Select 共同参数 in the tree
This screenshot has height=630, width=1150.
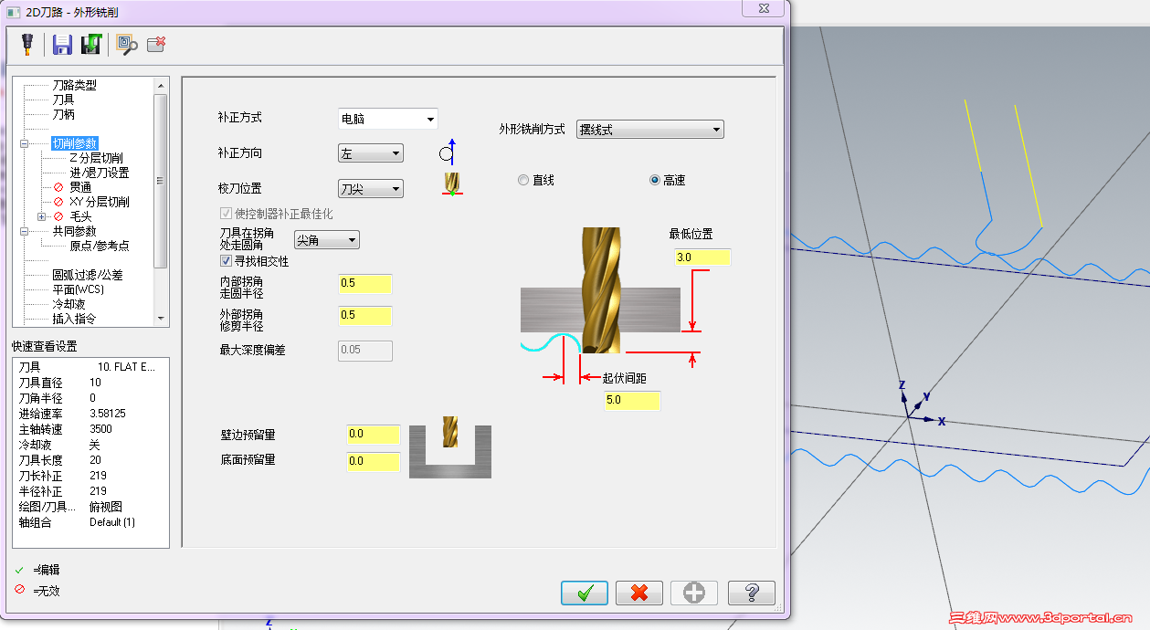[74, 231]
